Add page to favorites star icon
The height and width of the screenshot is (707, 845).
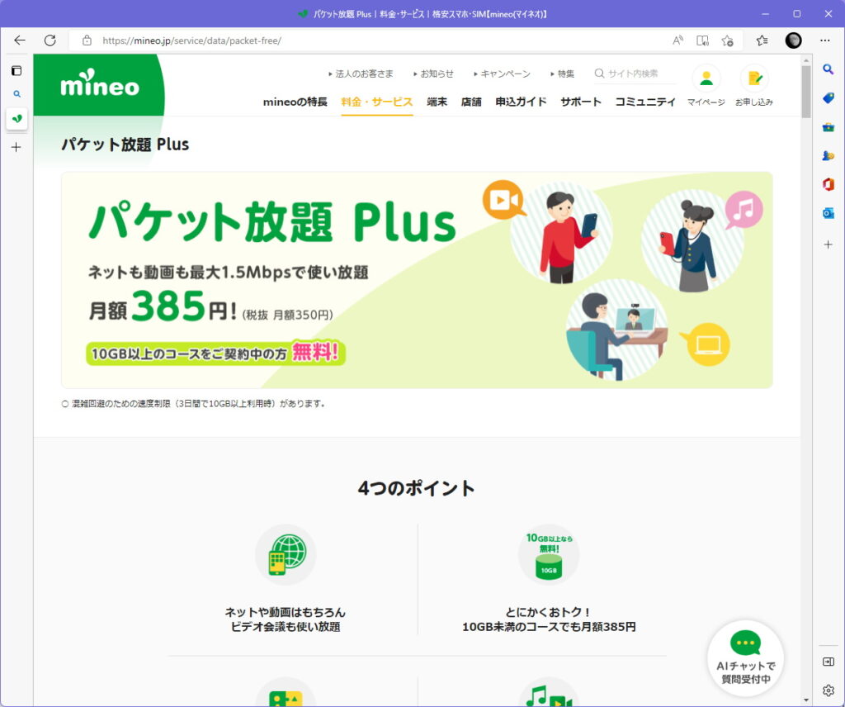[x=728, y=40]
